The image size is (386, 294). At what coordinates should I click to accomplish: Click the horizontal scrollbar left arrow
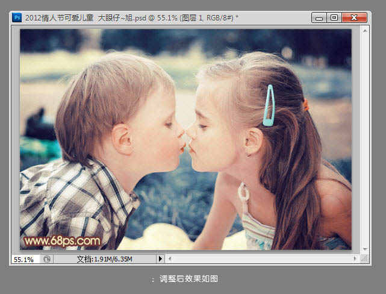click(x=170, y=259)
